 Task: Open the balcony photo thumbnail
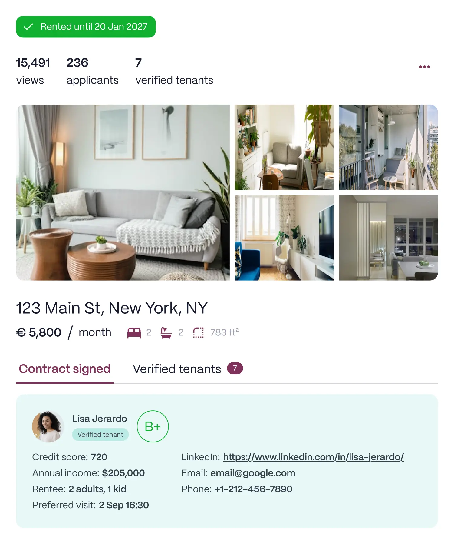coord(388,147)
